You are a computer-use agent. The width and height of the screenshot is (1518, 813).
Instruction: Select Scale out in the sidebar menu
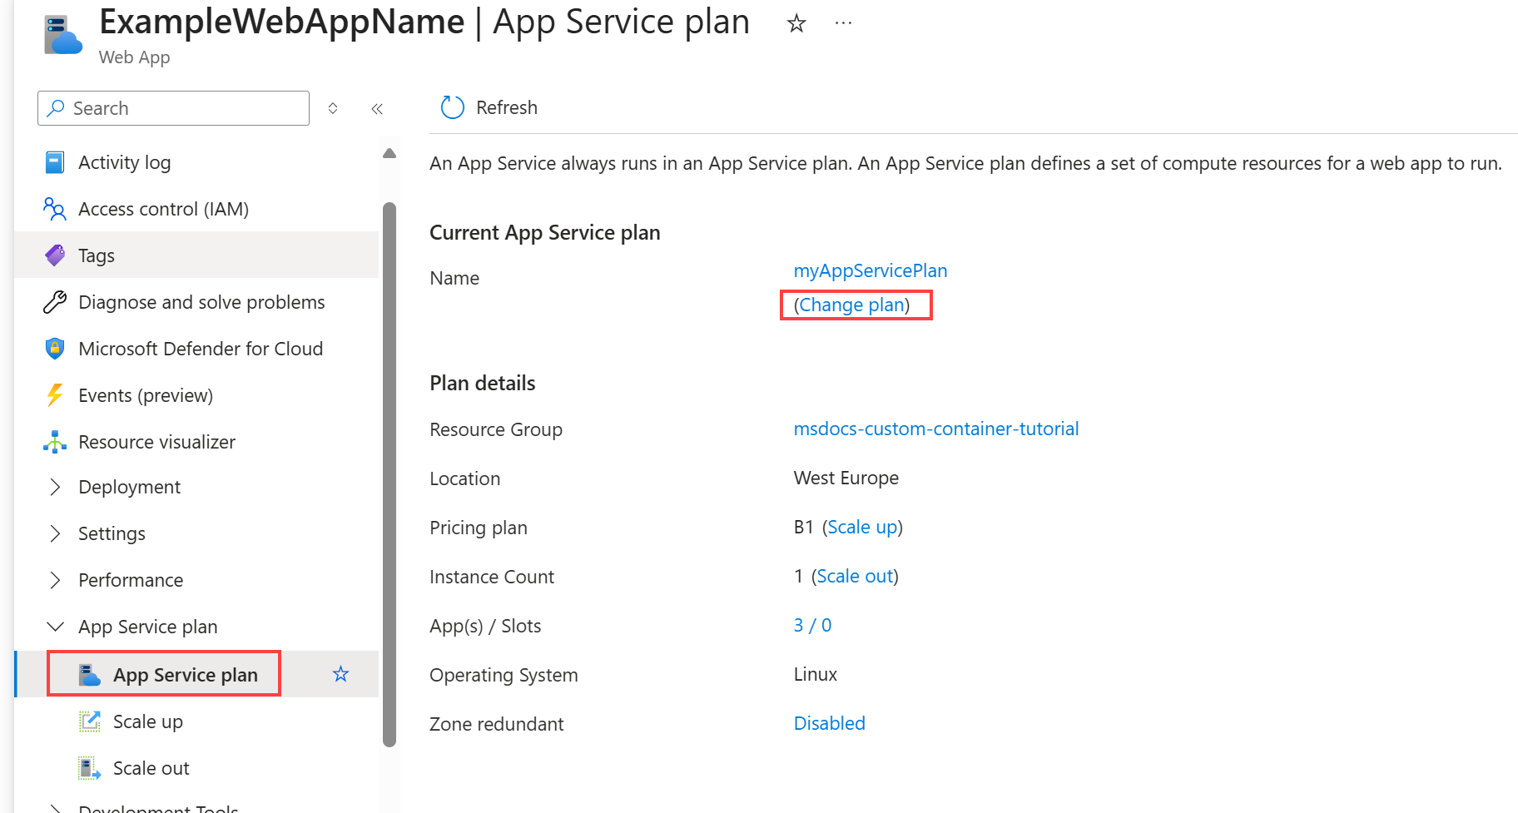(150, 767)
